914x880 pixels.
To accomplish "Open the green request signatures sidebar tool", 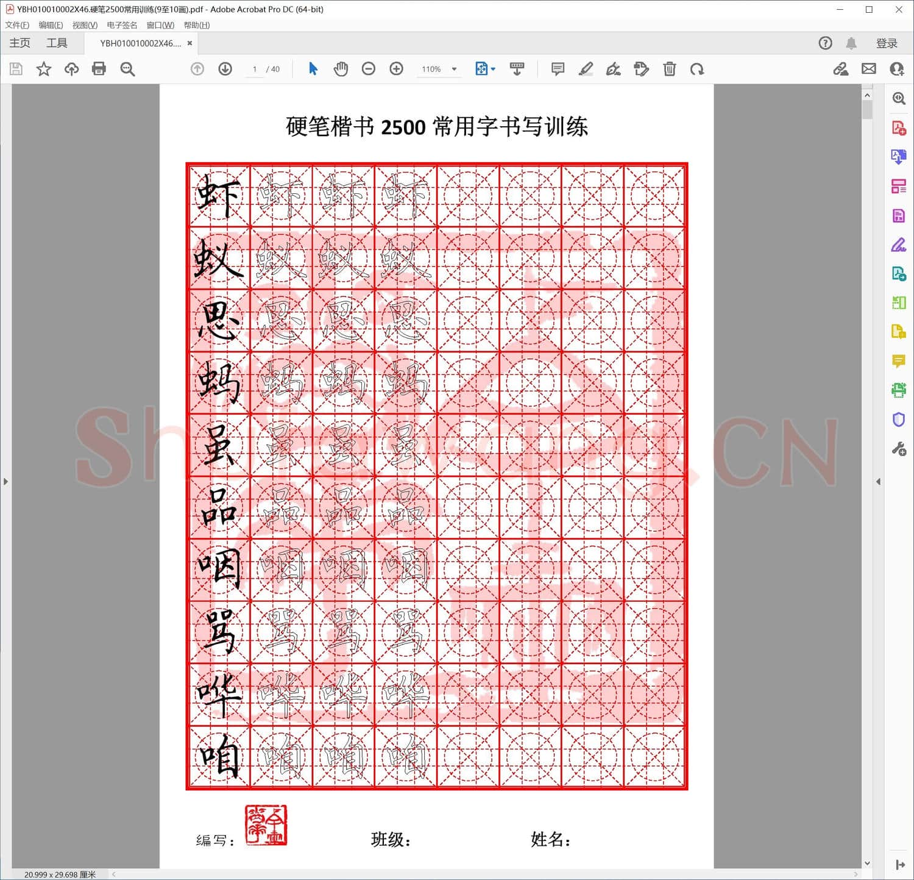I will pos(899,274).
